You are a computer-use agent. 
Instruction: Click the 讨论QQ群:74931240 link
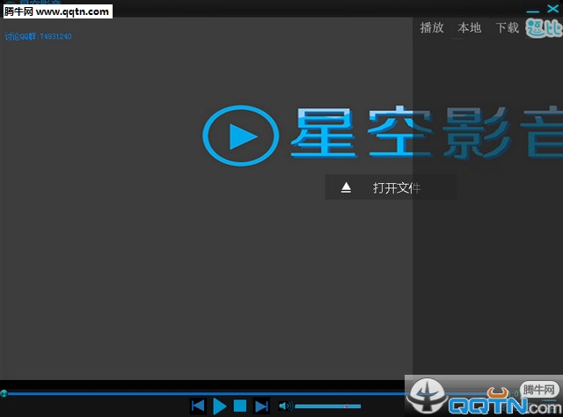tap(38, 36)
